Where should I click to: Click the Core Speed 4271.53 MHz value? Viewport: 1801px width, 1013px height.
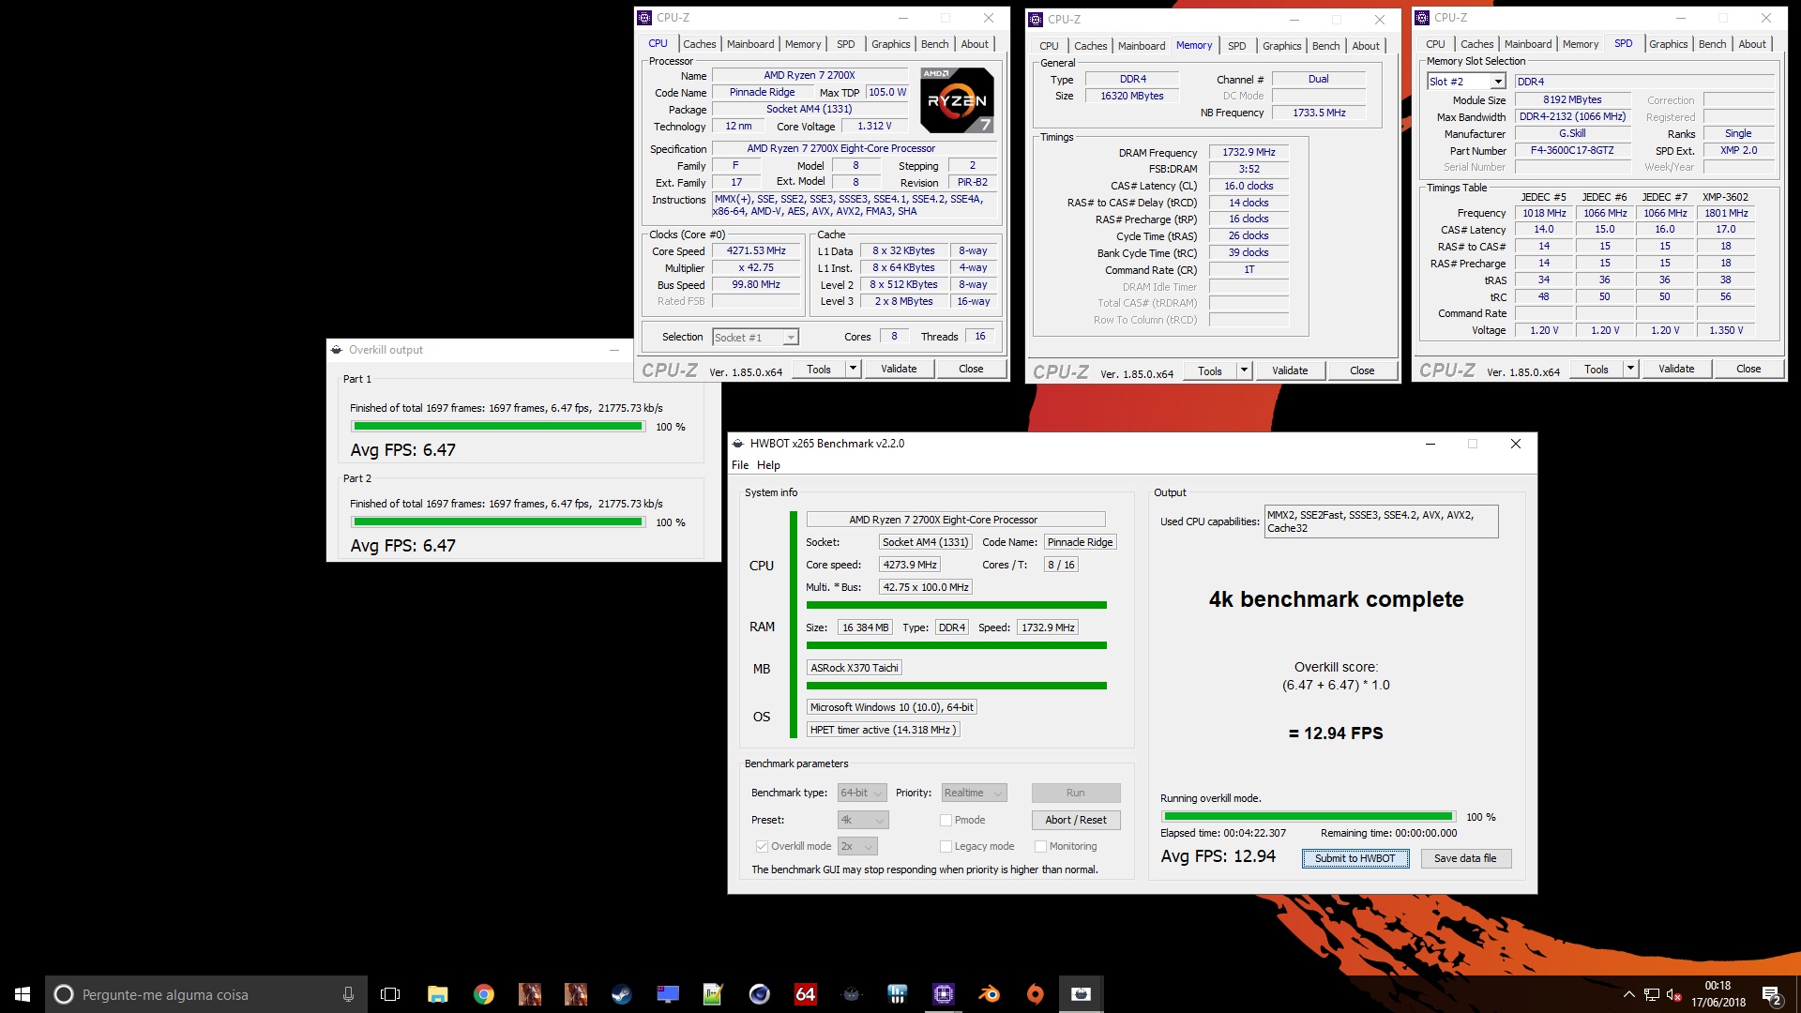point(756,250)
